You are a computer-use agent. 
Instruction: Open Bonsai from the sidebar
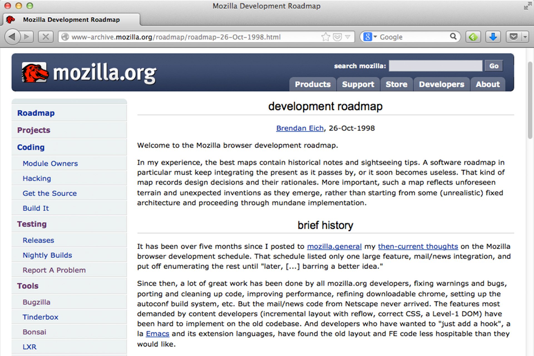34,332
